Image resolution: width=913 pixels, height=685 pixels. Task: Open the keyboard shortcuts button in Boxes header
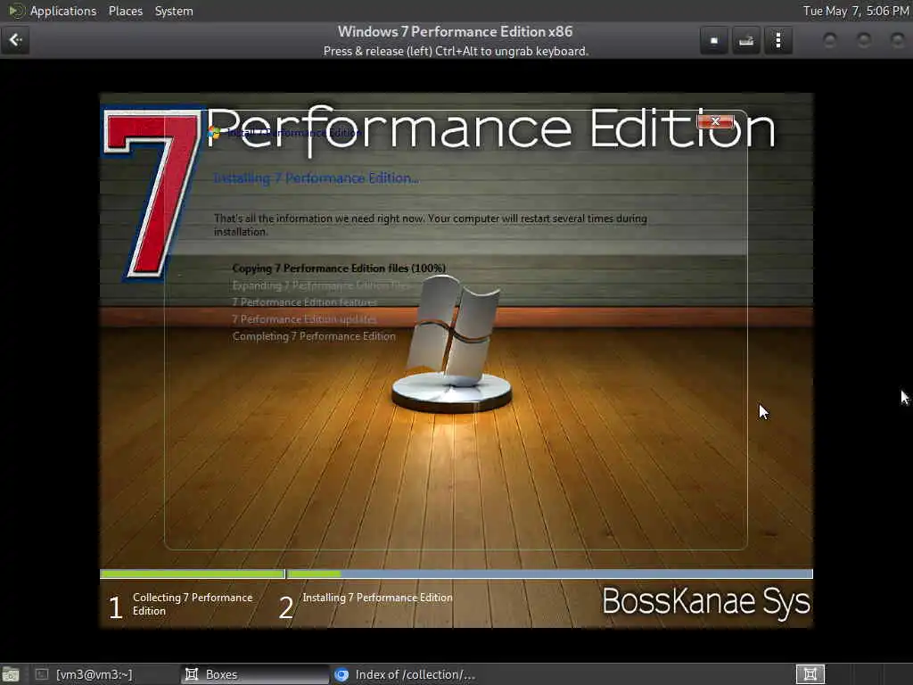[746, 41]
